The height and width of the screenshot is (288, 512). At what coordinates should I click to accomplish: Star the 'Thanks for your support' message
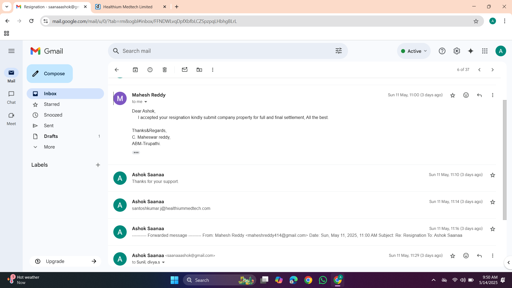493,175
